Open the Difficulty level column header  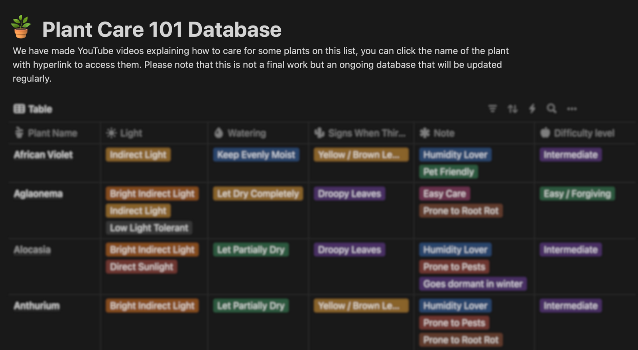click(x=584, y=133)
